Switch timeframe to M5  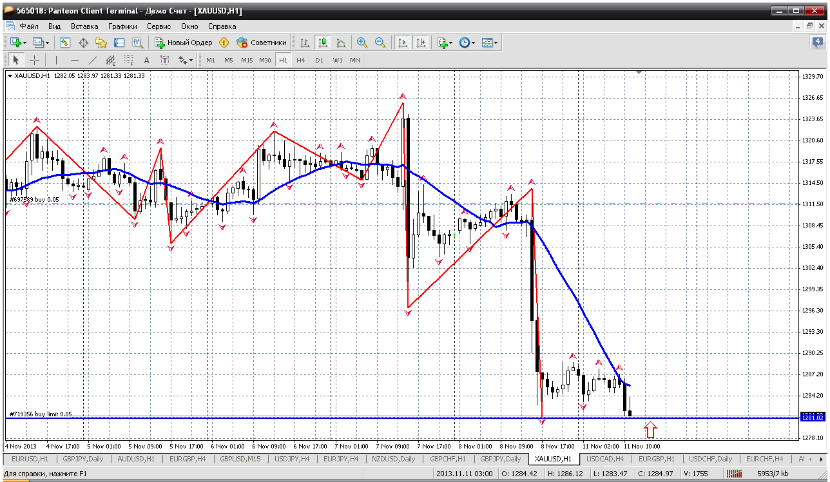coord(229,60)
